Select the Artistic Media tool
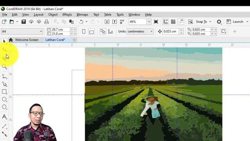The width and height of the screenshot is (250, 141). click(4, 84)
